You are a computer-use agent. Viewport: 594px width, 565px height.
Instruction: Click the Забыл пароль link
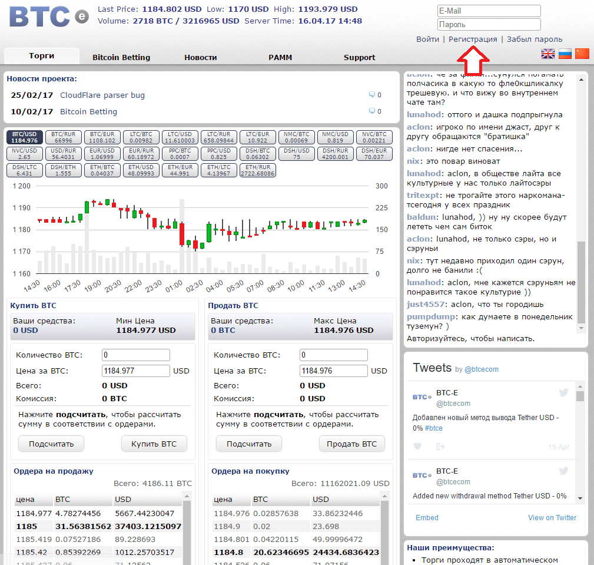tap(535, 39)
